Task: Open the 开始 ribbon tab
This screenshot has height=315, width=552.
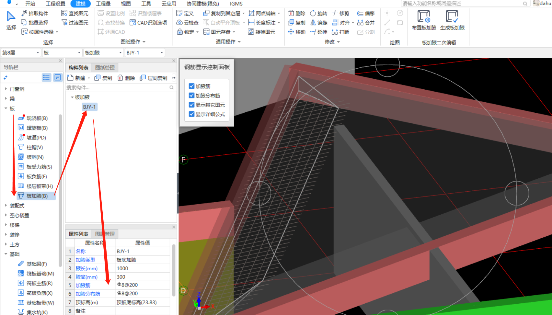Action: 30,4
